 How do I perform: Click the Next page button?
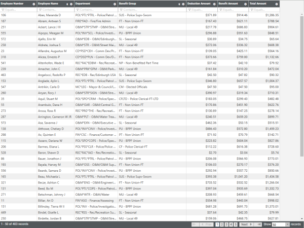246,224
